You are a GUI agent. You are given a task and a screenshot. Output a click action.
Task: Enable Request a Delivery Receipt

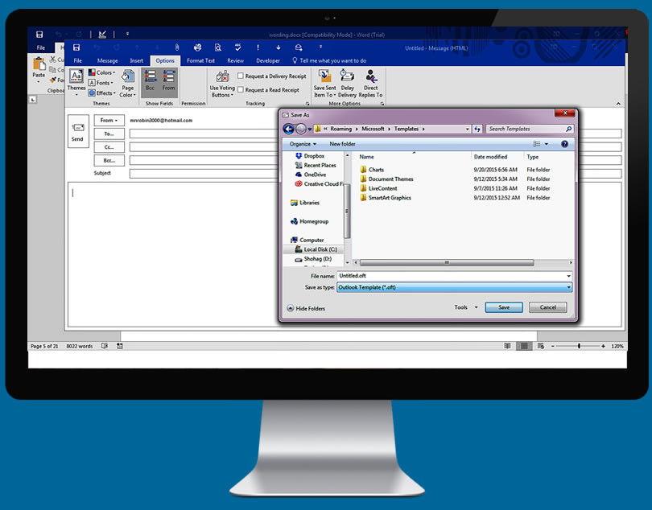click(x=241, y=76)
